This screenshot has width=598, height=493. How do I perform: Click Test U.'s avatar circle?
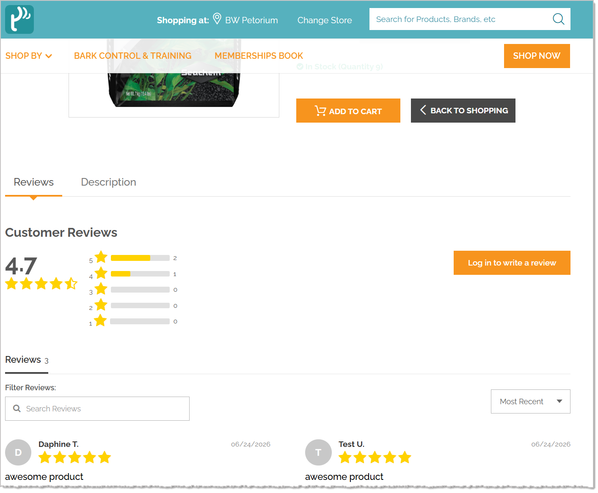point(318,452)
